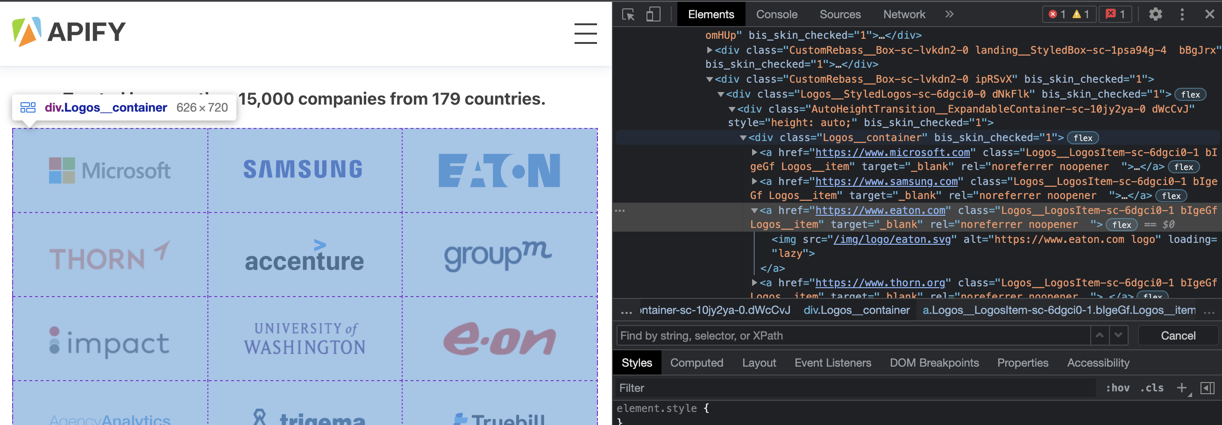Open the Layout pane tab
Image resolution: width=1222 pixels, height=425 pixels.
759,363
